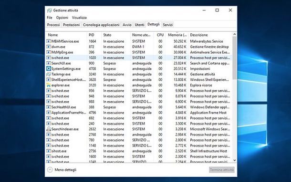
Task: Click PID value '3240' of Taskmgr.exe
Action: pyautogui.click(x=92, y=74)
